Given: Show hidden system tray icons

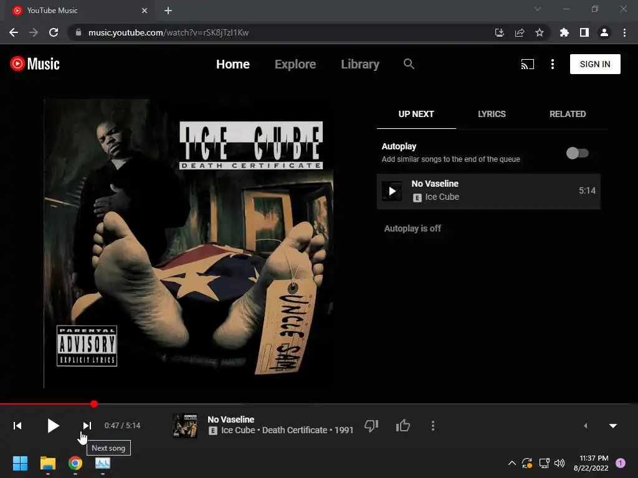Looking at the screenshot, I should pyautogui.click(x=512, y=463).
